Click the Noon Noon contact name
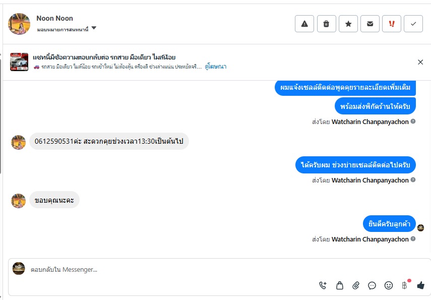 point(54,18)
